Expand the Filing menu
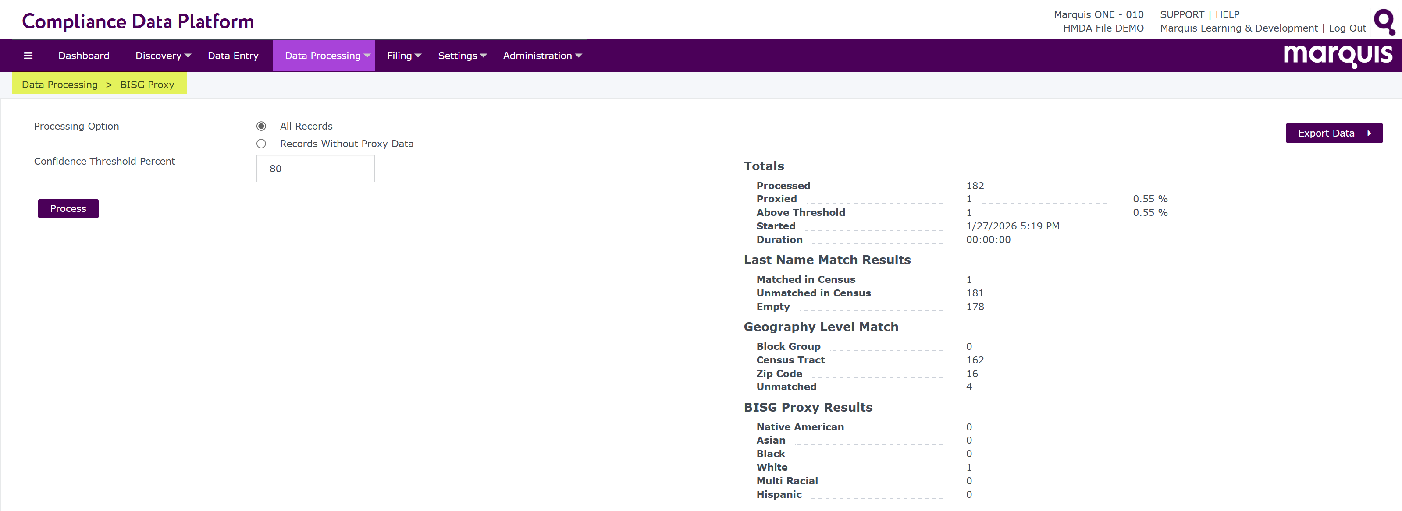This screenshot has width=1402, height=511. (x=404, y=56)
